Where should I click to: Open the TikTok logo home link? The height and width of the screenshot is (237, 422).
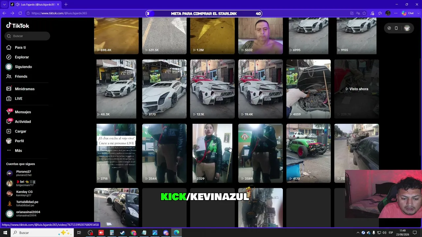tap(18, 26)
